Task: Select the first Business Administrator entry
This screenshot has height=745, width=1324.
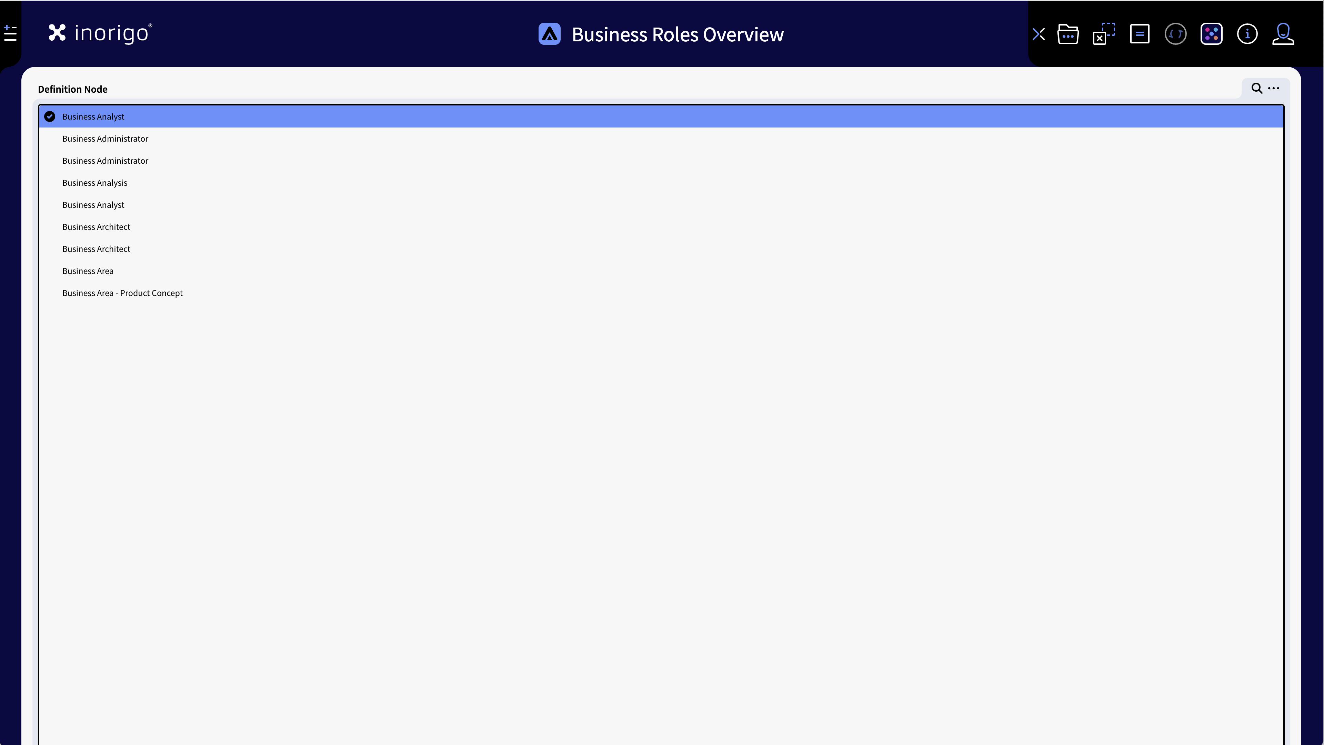Action: click(x=105, y=139)
